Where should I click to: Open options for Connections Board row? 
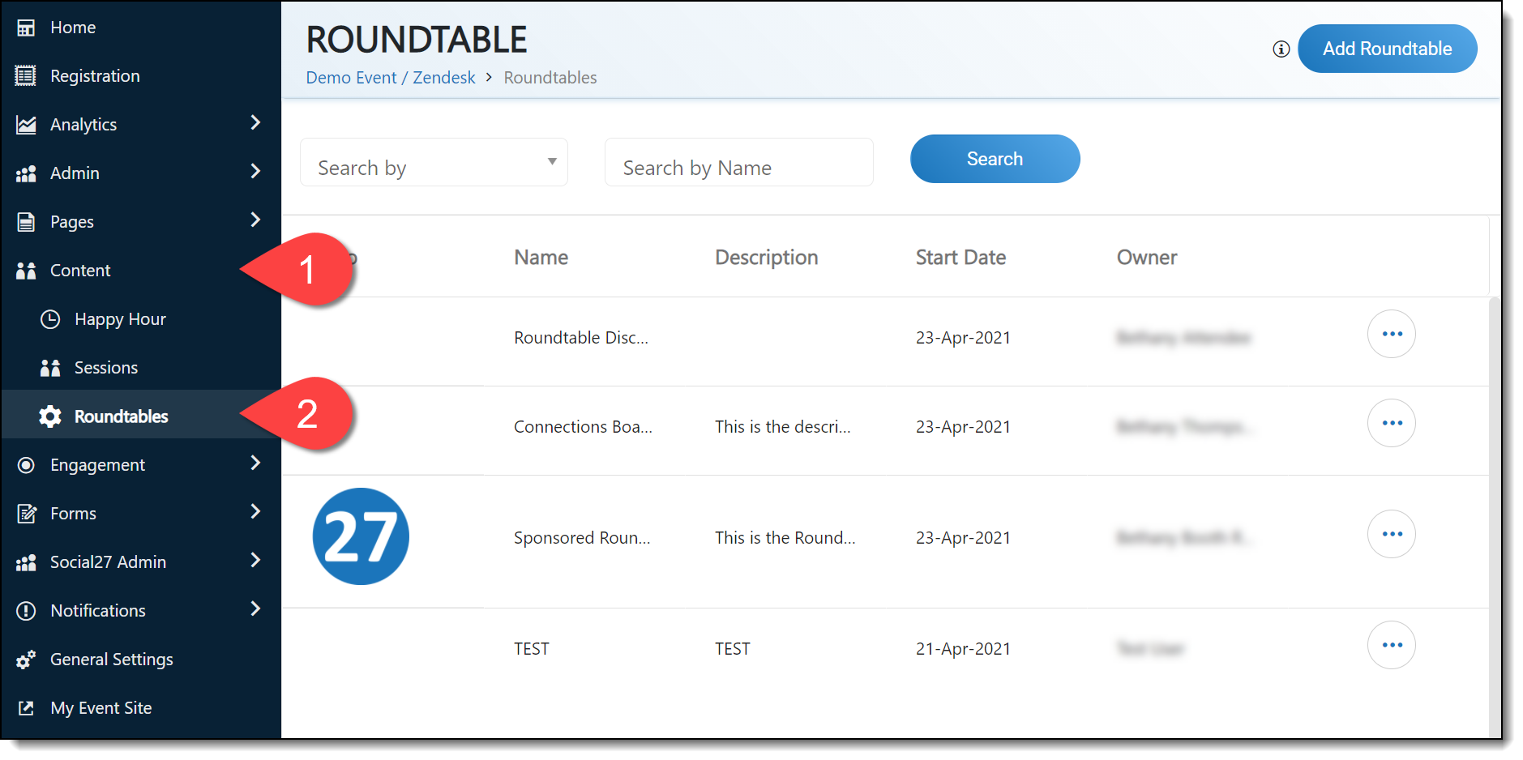pos(1391,423)
